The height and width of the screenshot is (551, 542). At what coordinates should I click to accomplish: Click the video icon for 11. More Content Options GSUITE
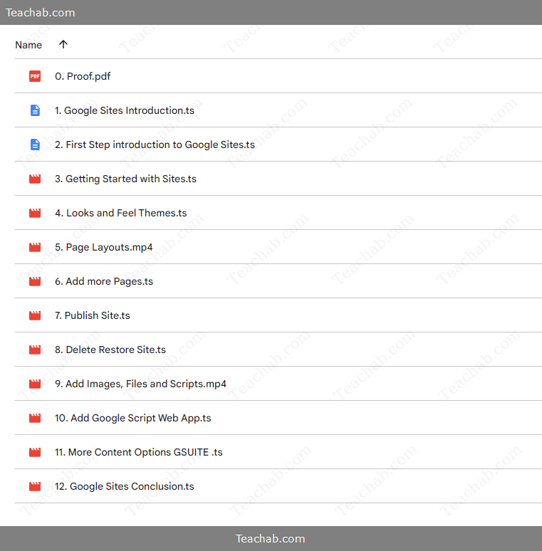pos(35,452)
